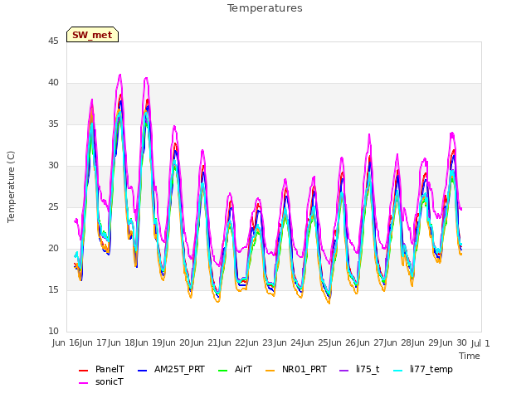Toggle the li75_t legend entry
Image resolution: width=531 pixels, height=398 pixels.
[x=359, y=369]
